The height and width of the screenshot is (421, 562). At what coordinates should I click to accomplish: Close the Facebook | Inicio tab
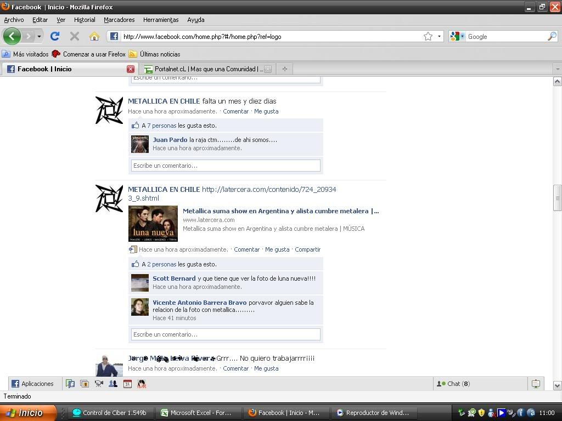[x=131, y=69]
